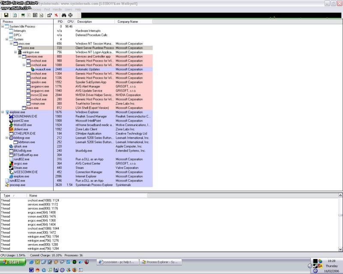This screenshot has width=343, height=274.
Task: Click the Refresh Now toolbar icon
Action: [x=15, y=15]
